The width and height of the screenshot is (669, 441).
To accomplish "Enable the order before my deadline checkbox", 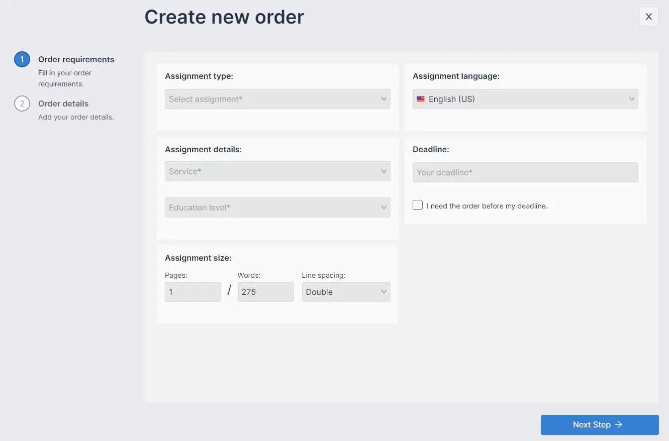I will click(x=417, y=204).
